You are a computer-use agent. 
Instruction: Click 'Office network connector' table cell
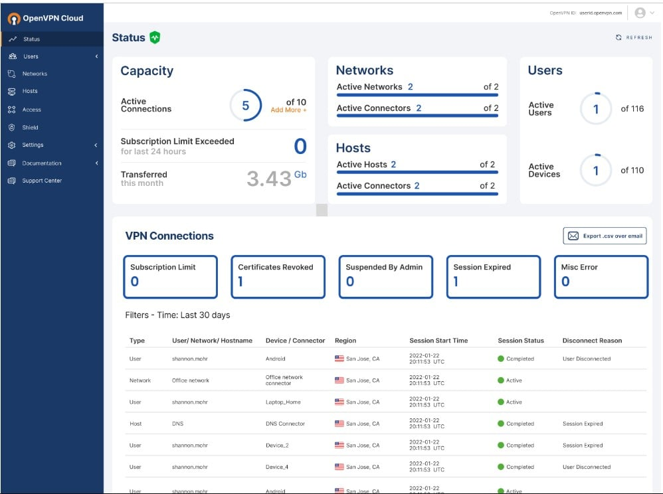[x=284, y=380]
